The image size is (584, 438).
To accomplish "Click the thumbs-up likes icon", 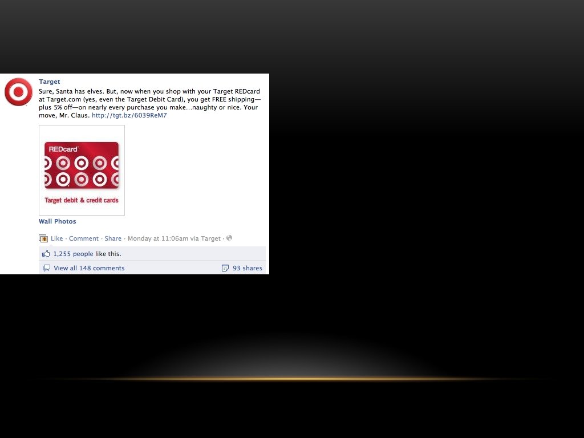I will point(46,254).
